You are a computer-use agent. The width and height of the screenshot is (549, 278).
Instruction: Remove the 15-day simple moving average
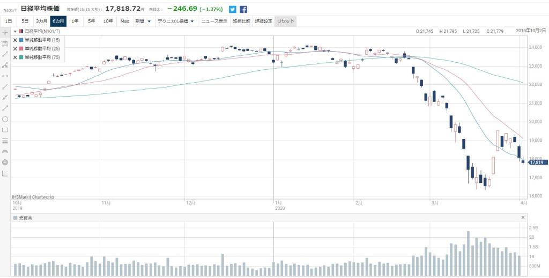click(15, 40)
